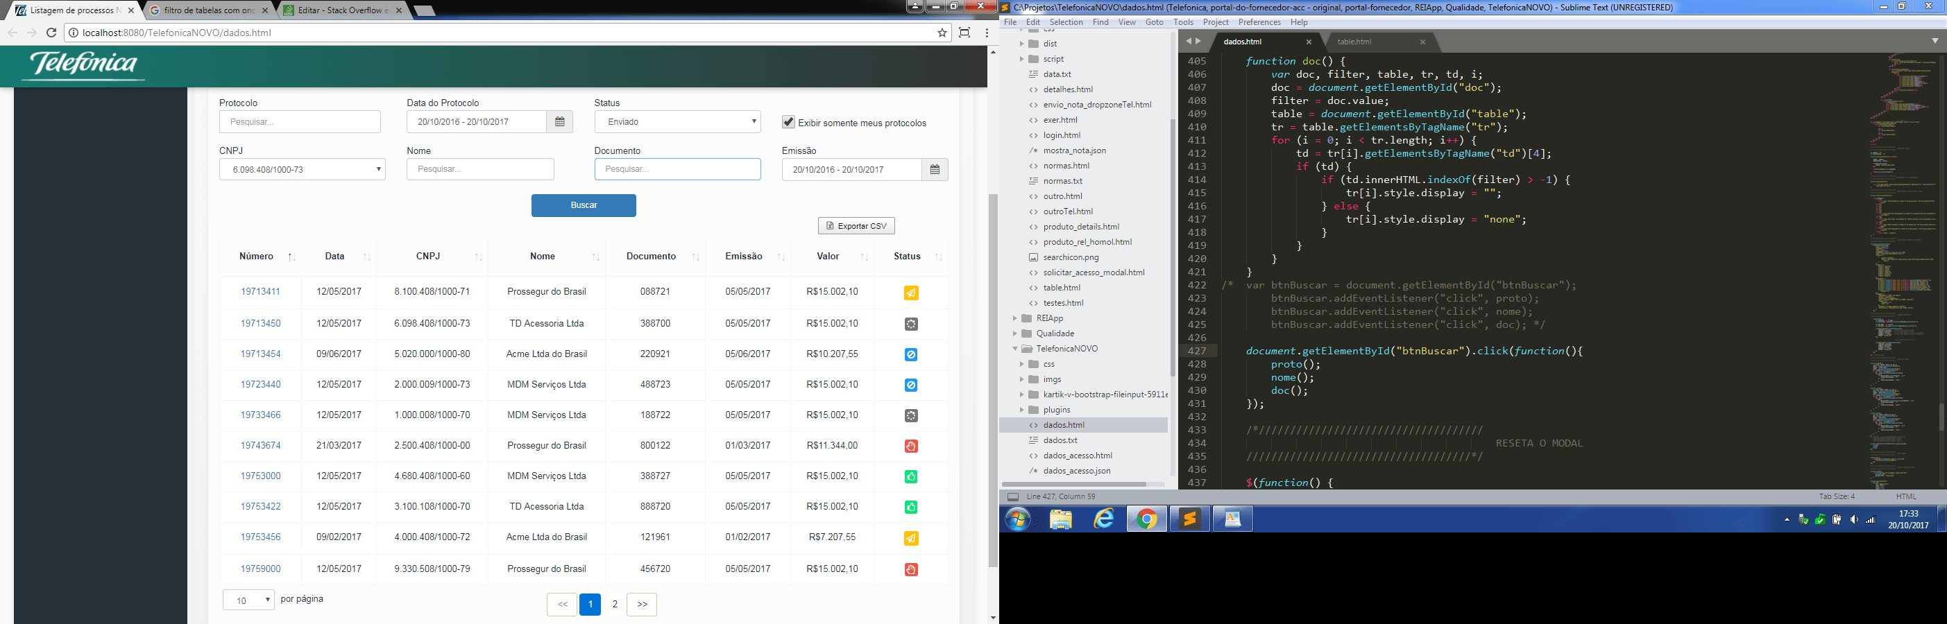Open the Goto menu in Sublime Text
1947x624 pixels.
(x=1154, y=22)
